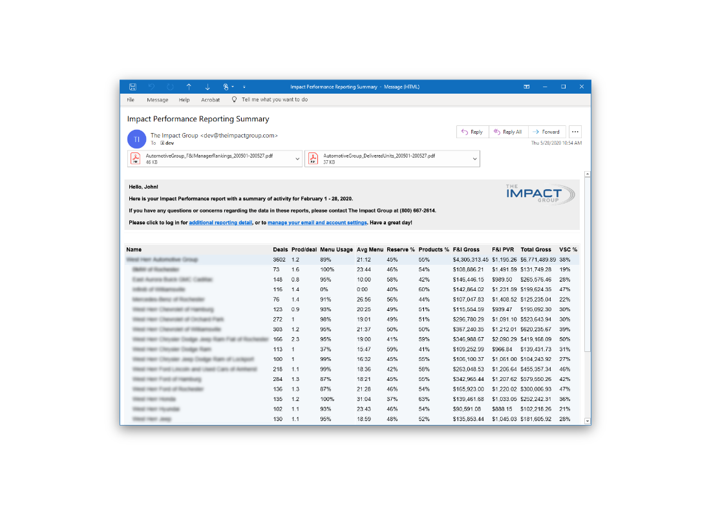Click the F&I PVR column header
The image size is (711, 505).
pyautogui.click(x=503, y=249)
